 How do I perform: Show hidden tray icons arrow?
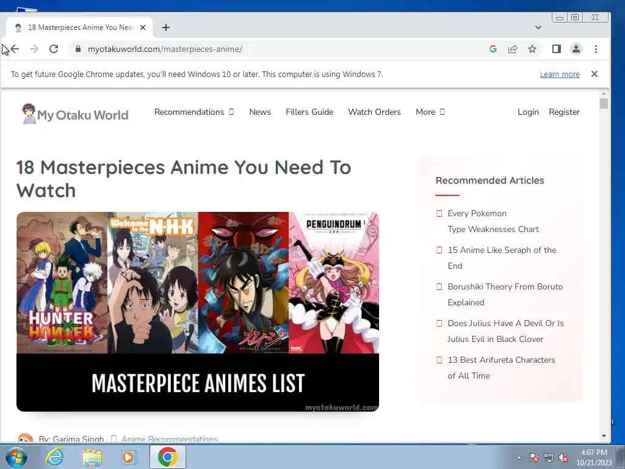point(519,457)
